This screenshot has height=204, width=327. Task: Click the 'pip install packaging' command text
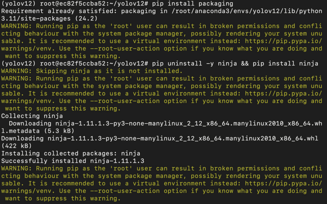coord(193,4)
